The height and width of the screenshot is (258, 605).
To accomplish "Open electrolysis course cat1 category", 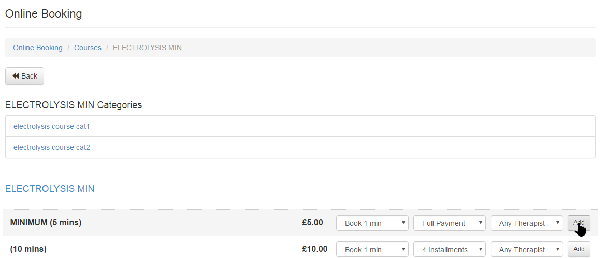I will coord(52,126).
